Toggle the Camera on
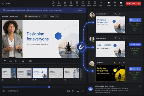This screenshot has height=96, width=144. tap(109, 4)
